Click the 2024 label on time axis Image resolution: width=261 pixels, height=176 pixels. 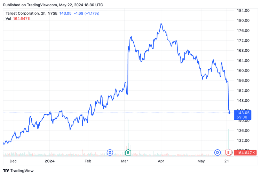(50, 161)
